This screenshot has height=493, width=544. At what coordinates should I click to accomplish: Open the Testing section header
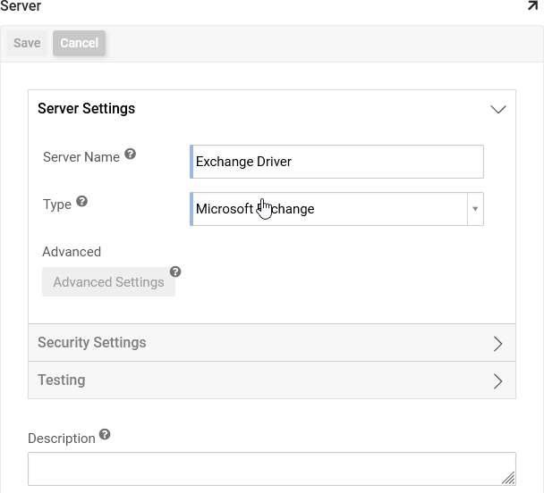coord(62,380)
